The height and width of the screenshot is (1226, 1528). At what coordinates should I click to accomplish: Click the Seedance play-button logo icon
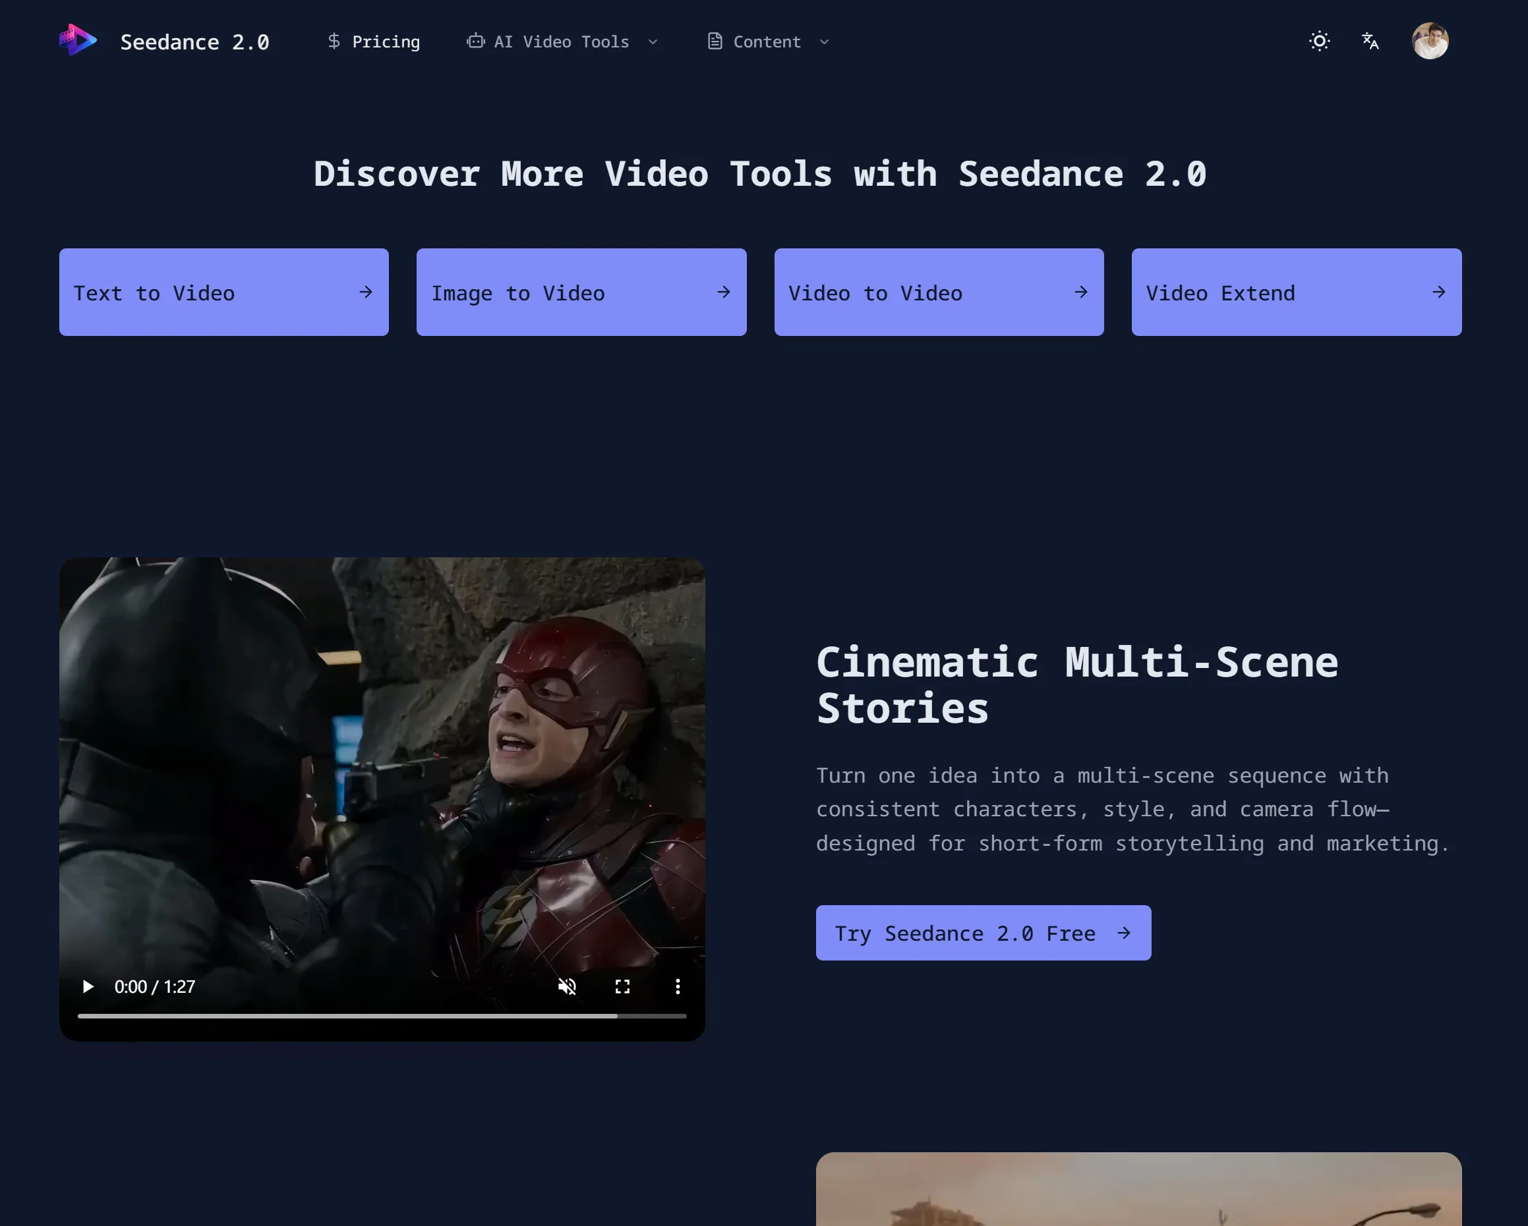coord(78,40)
